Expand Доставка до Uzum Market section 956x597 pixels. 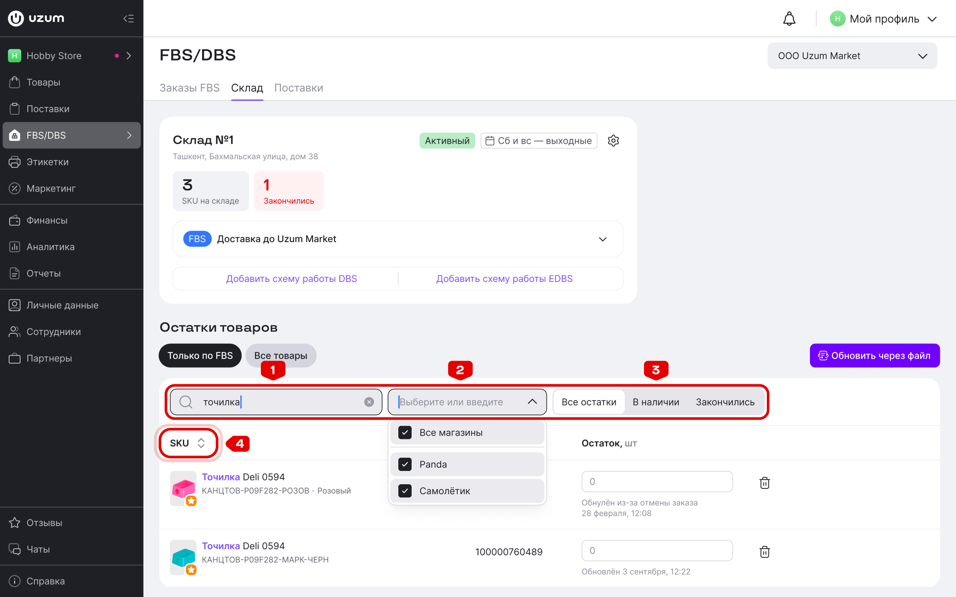pyautogui.click(x=398, y=239)
